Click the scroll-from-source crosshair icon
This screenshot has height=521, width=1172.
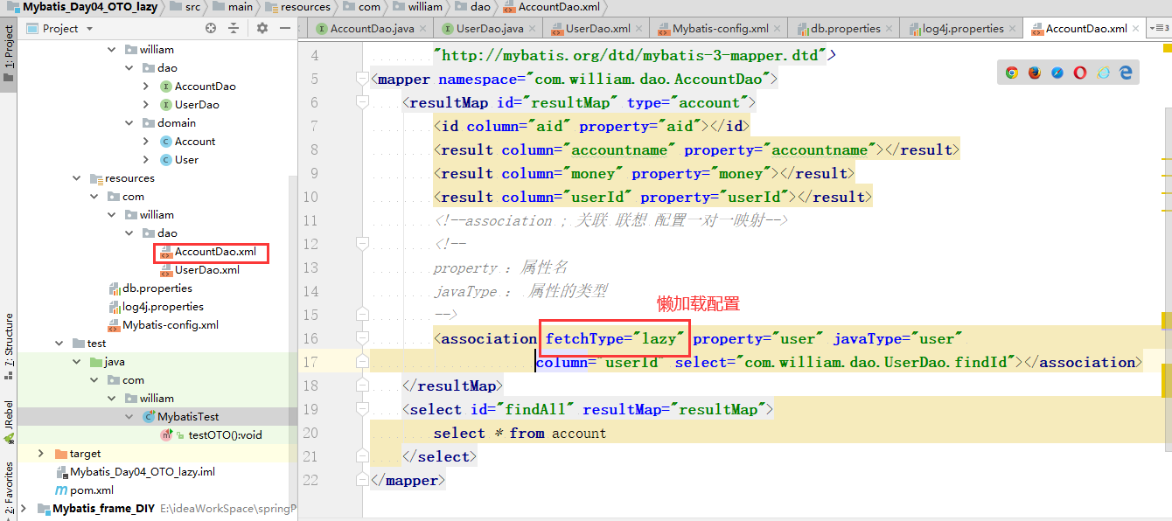tap(211, 28)
